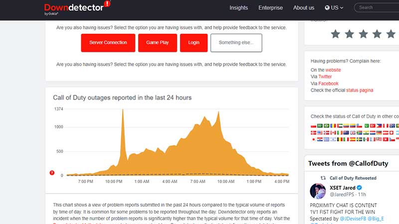Rate one star, the leftmost star
399x224 pixels.
click(335, 34)
